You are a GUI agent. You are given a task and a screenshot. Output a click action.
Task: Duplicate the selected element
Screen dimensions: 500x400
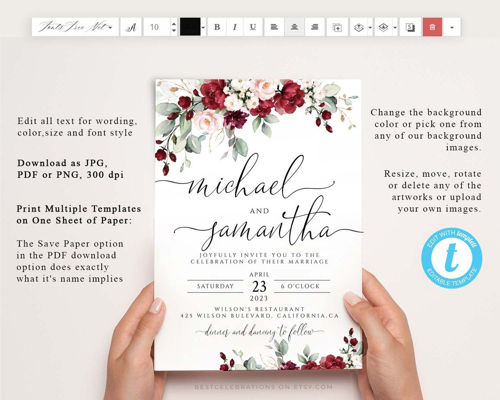(x=337, y=27)
